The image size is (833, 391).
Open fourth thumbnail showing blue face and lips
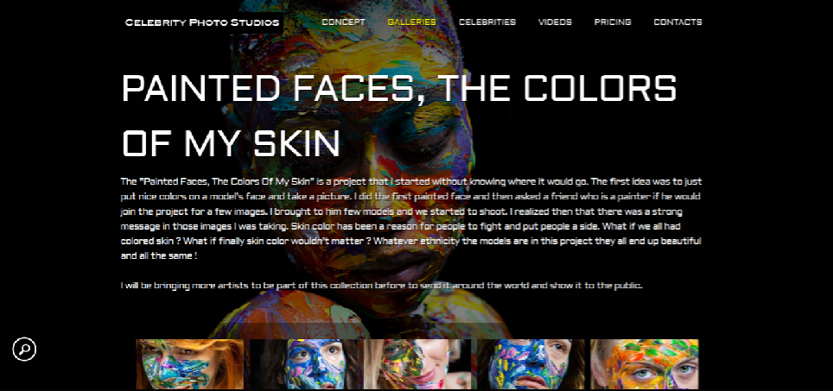click(531, 364)
